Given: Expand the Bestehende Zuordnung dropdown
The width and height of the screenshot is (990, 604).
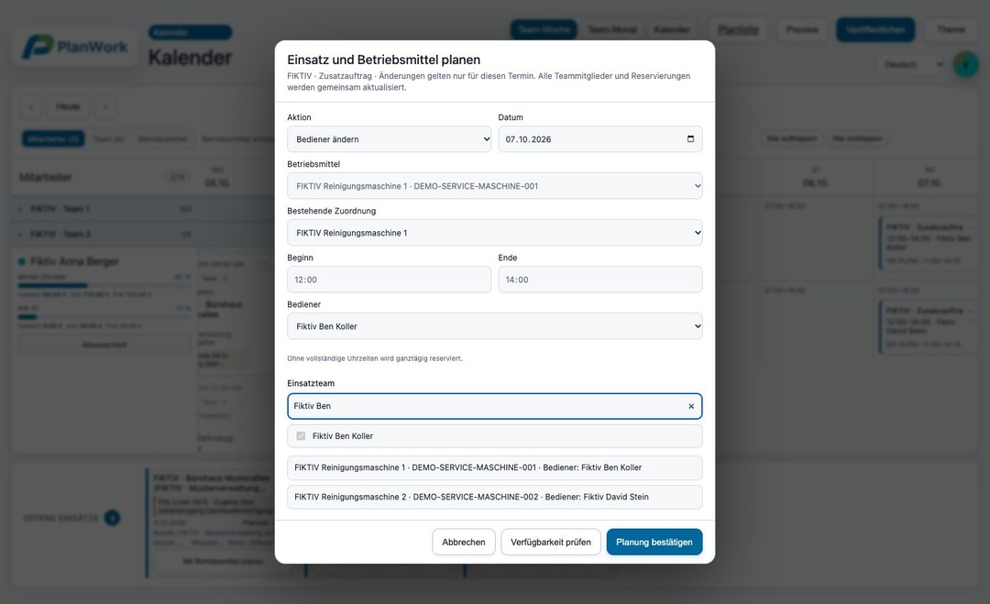Looking at the screenshot, I should tap(494, 233).
